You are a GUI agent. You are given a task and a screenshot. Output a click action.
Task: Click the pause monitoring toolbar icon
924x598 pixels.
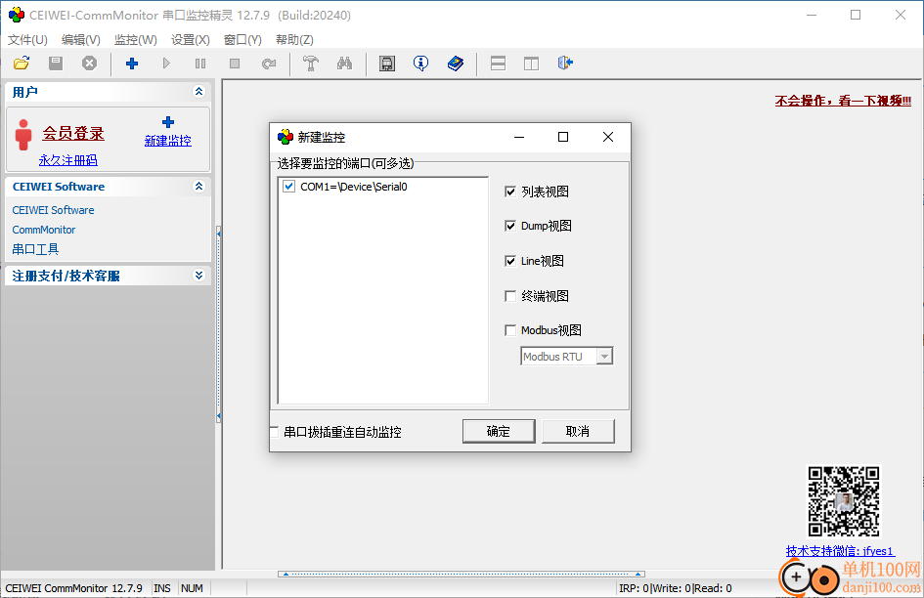tap(200, 64)
